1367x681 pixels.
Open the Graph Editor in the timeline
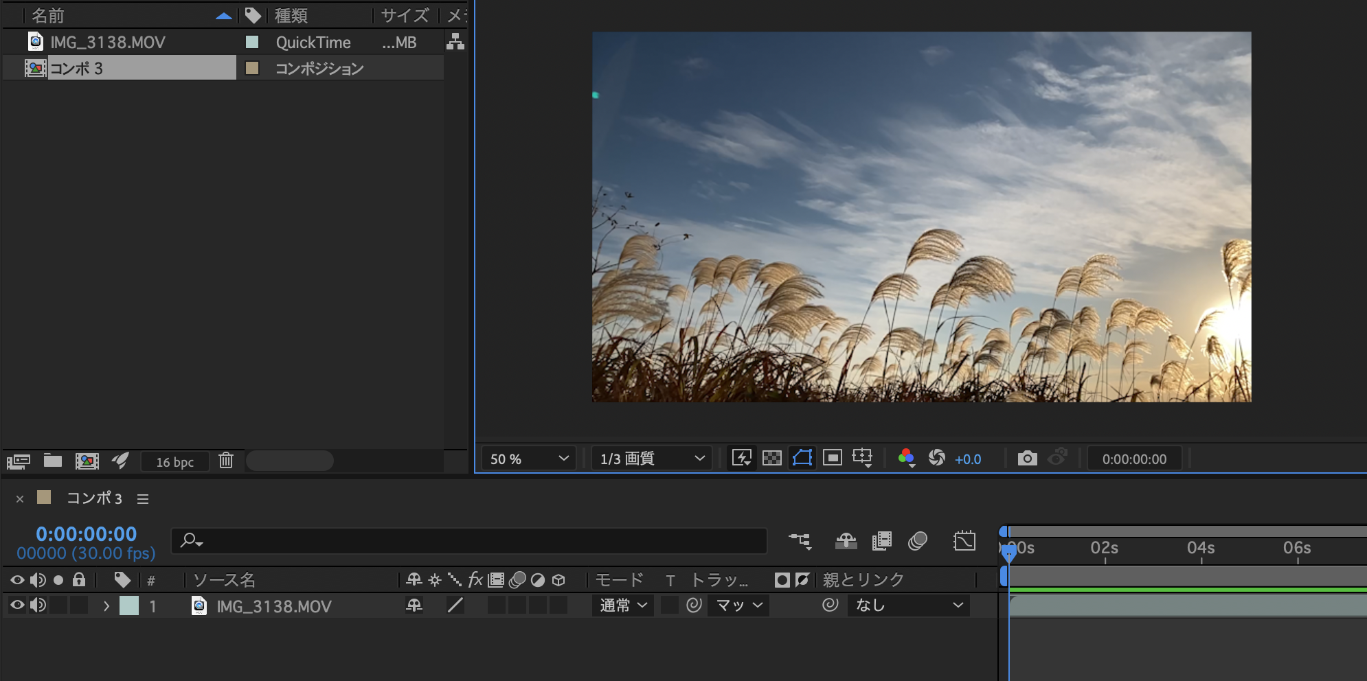tap(965, 541)
